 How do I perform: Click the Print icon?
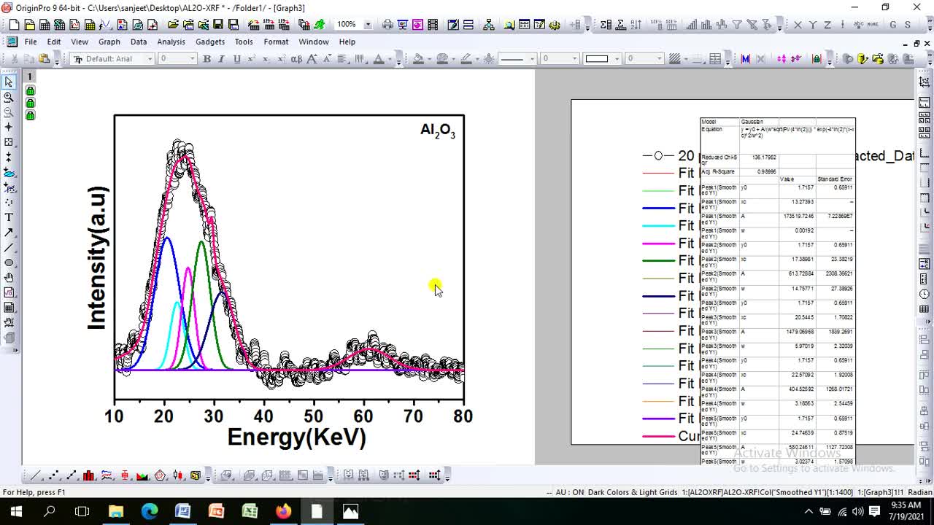pyautogui.click(x=387, y=24)
